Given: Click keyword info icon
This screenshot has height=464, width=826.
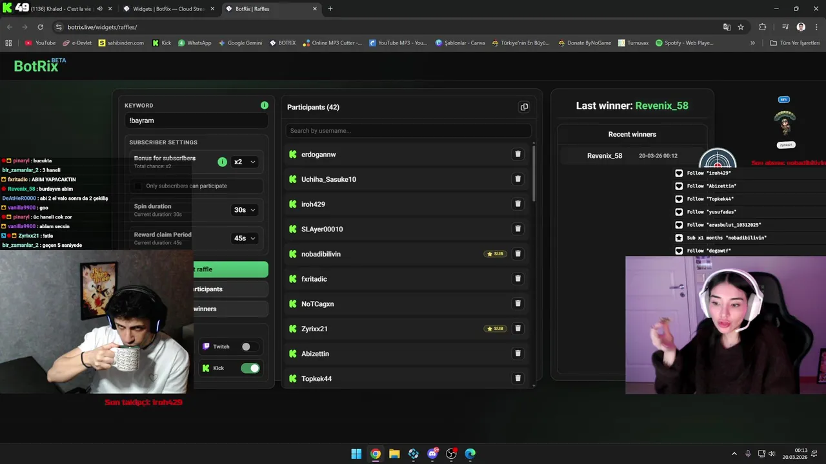Looking at the screenshot, I should [264, 105].
